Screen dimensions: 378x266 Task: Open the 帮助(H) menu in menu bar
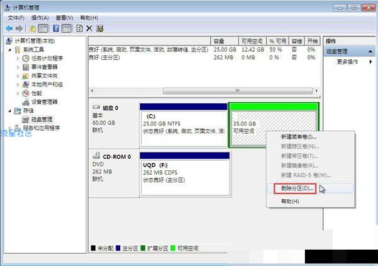coord(89,18)
